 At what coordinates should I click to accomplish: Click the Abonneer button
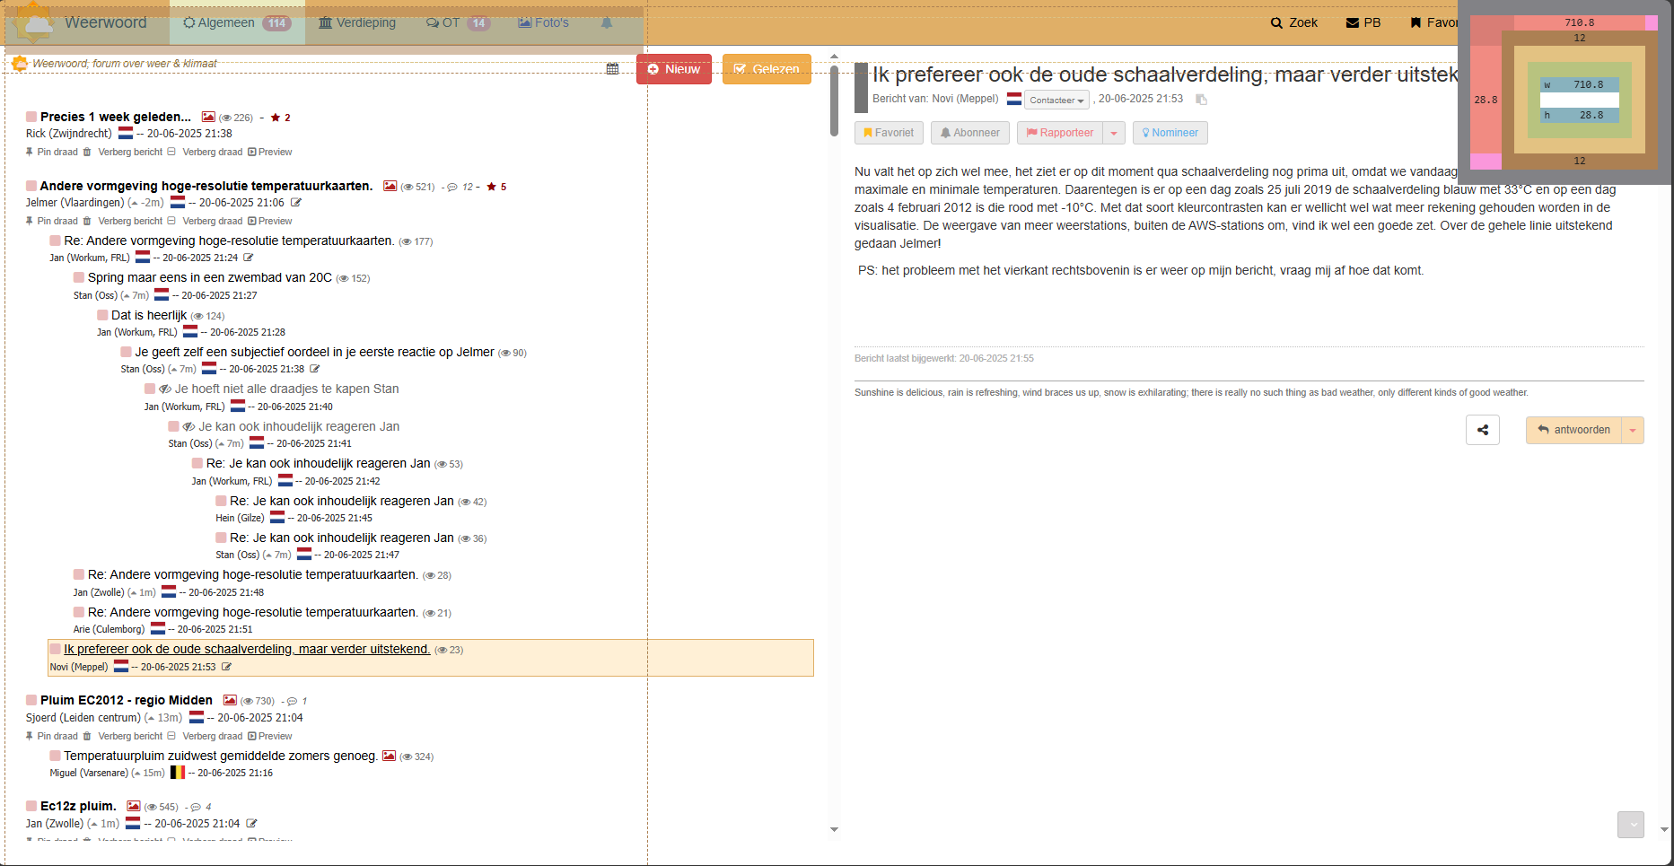click(970, 133)
